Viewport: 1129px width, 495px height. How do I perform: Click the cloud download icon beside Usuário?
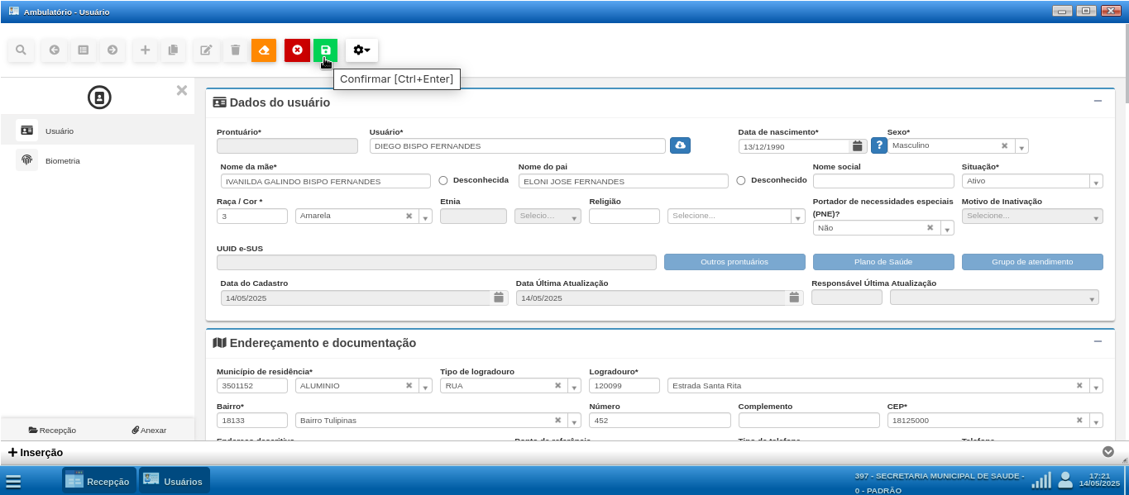[x=680, y=145]
